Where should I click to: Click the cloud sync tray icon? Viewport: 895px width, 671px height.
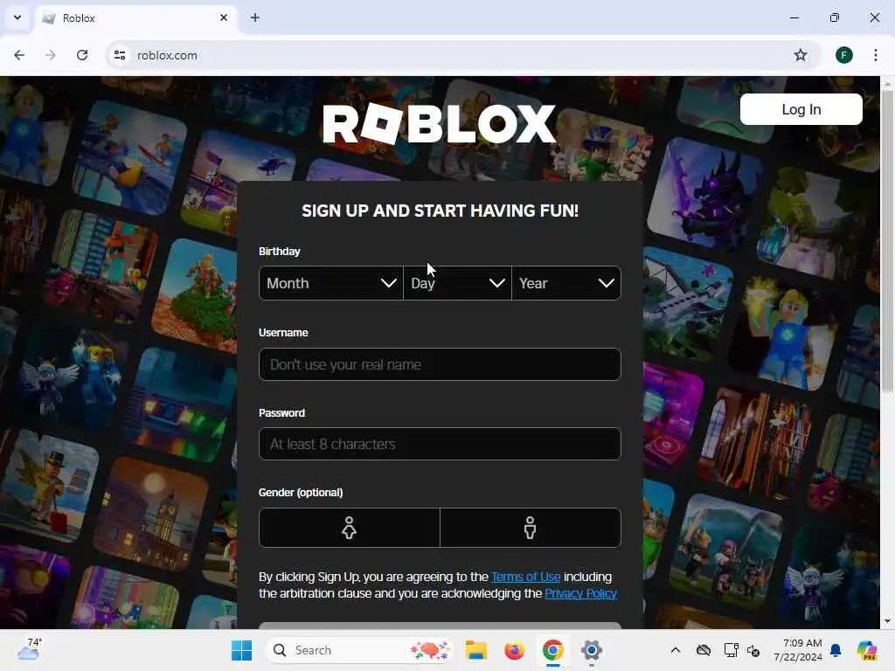704,650
